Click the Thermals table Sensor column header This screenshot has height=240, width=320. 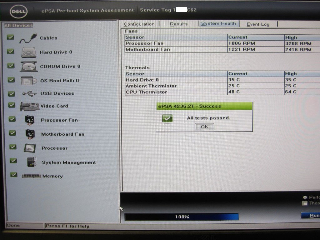click(176, 74)
